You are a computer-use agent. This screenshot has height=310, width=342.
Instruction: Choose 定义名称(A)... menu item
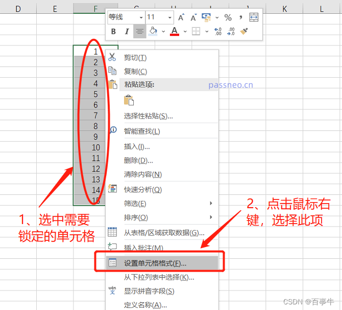click(162, 305)
